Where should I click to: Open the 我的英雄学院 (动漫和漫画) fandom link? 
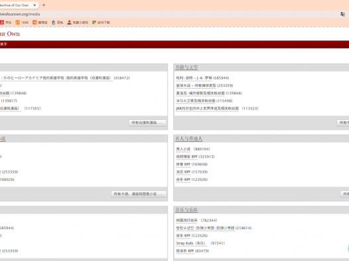(56, 78)
